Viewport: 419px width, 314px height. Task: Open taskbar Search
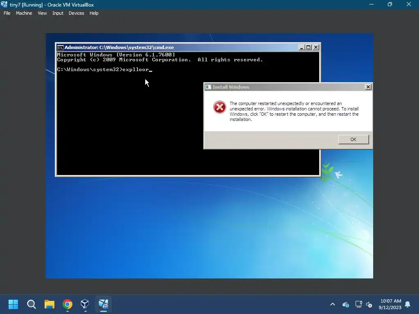point(31,304)
